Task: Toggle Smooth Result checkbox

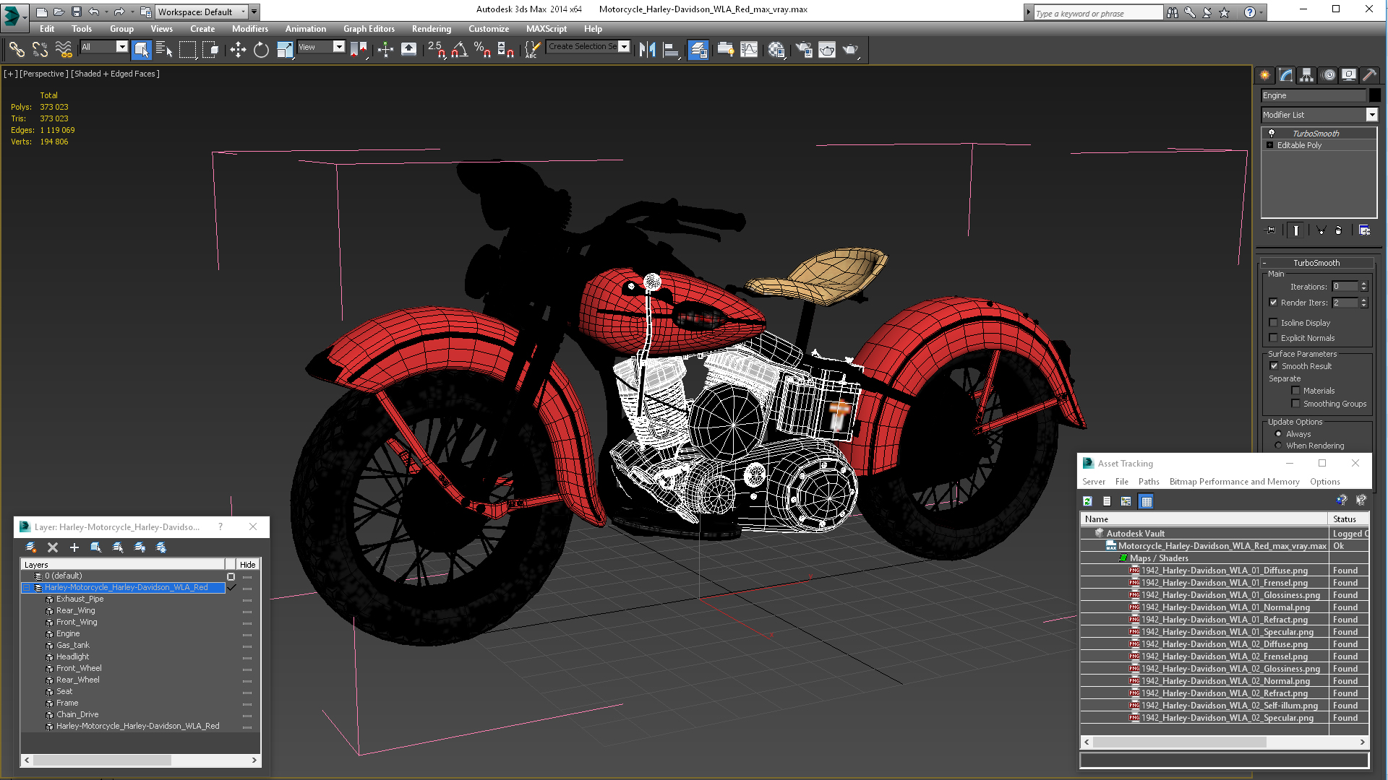Action: point(1274,366)
